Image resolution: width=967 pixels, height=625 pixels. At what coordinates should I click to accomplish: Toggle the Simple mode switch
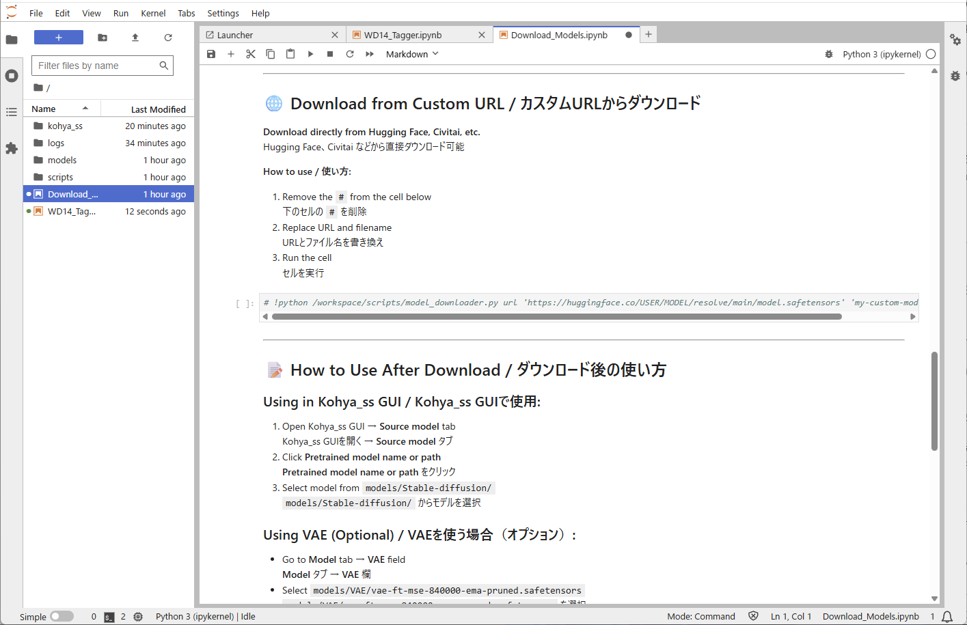click(62, 616)
